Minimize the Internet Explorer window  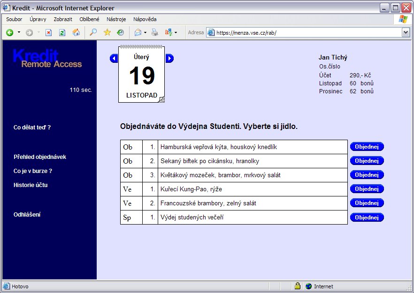point(384,8)
